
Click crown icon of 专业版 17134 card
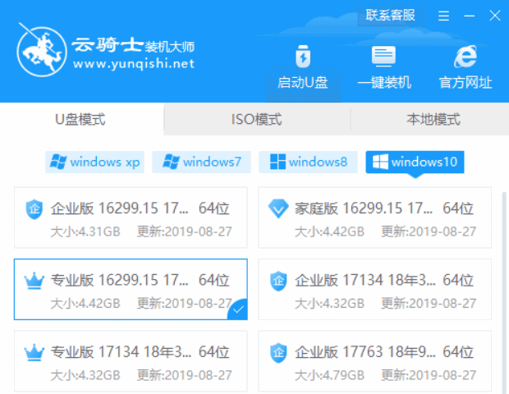(34, 352)
